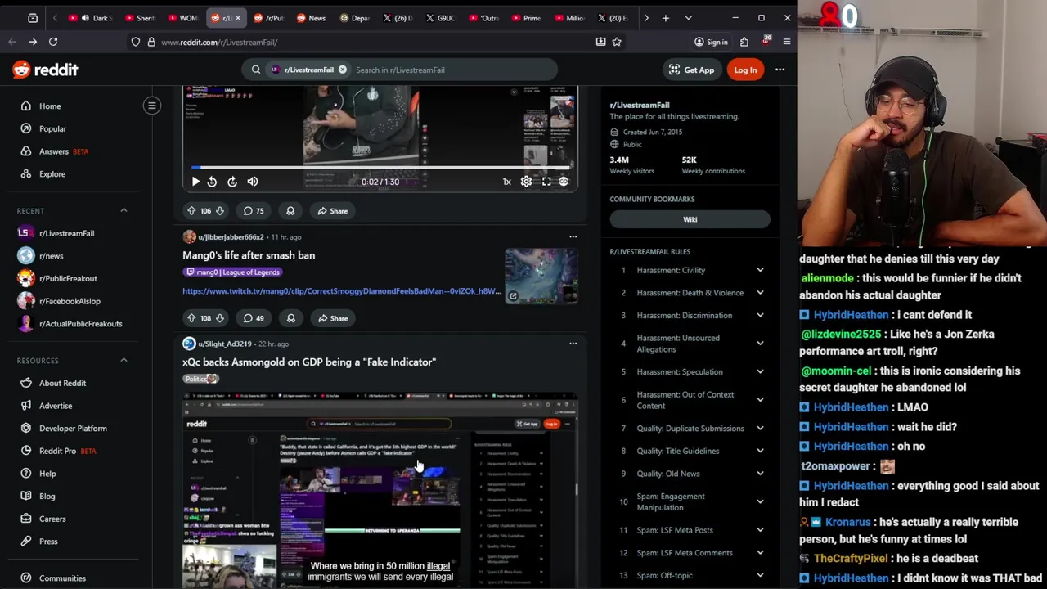Open the browser hamburger application menu
Viewport: 1047px width, 589px height.
[787, 42]
